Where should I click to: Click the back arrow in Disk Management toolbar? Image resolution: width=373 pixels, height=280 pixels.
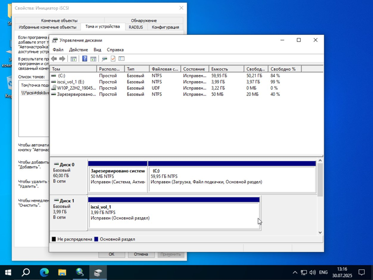54,59
